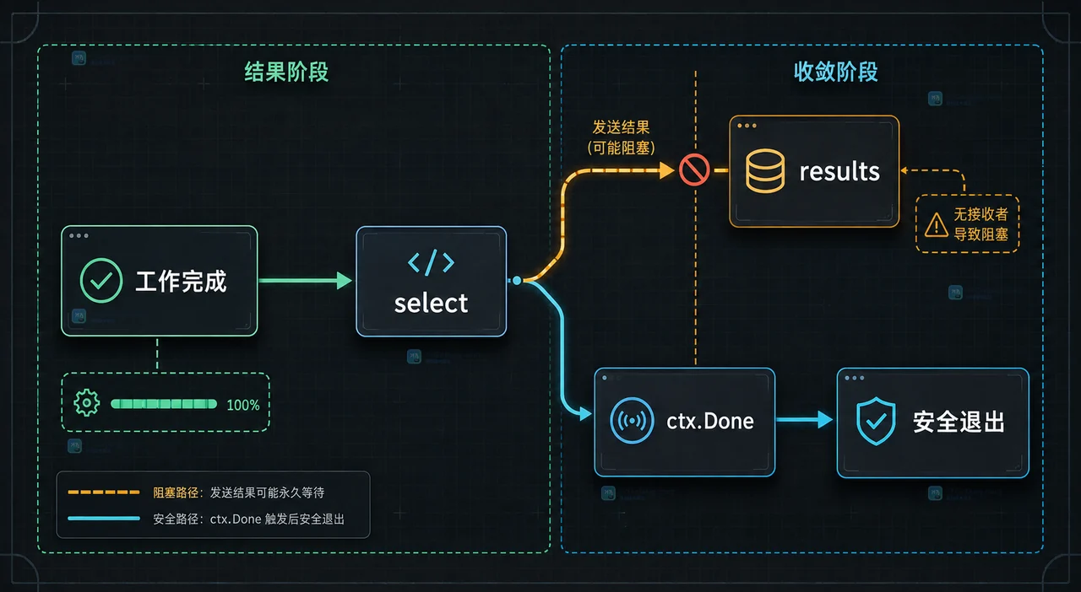Click the green 100% progress bar
This screenshot has width=1081, height=592.
tap(164, 404)
